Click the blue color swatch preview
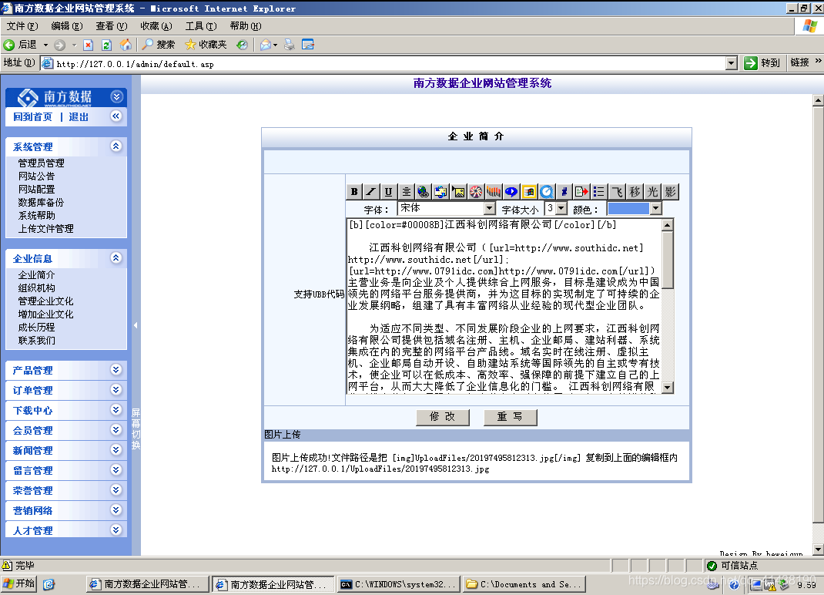 coord(628,209)
